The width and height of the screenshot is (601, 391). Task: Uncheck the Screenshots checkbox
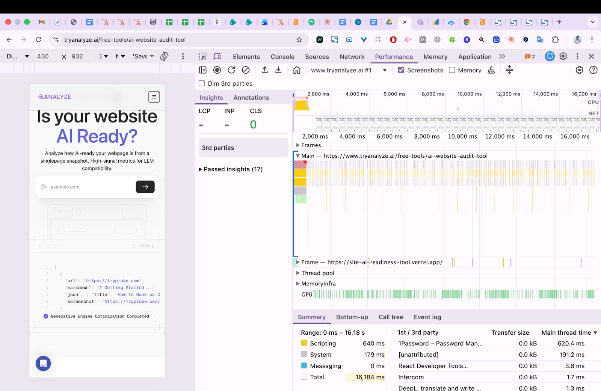pyautogui.click(x=401, y=70)
